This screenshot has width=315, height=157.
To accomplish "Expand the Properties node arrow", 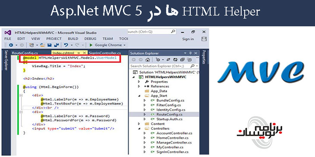I will pyautogui.click(x=139, y=82).
